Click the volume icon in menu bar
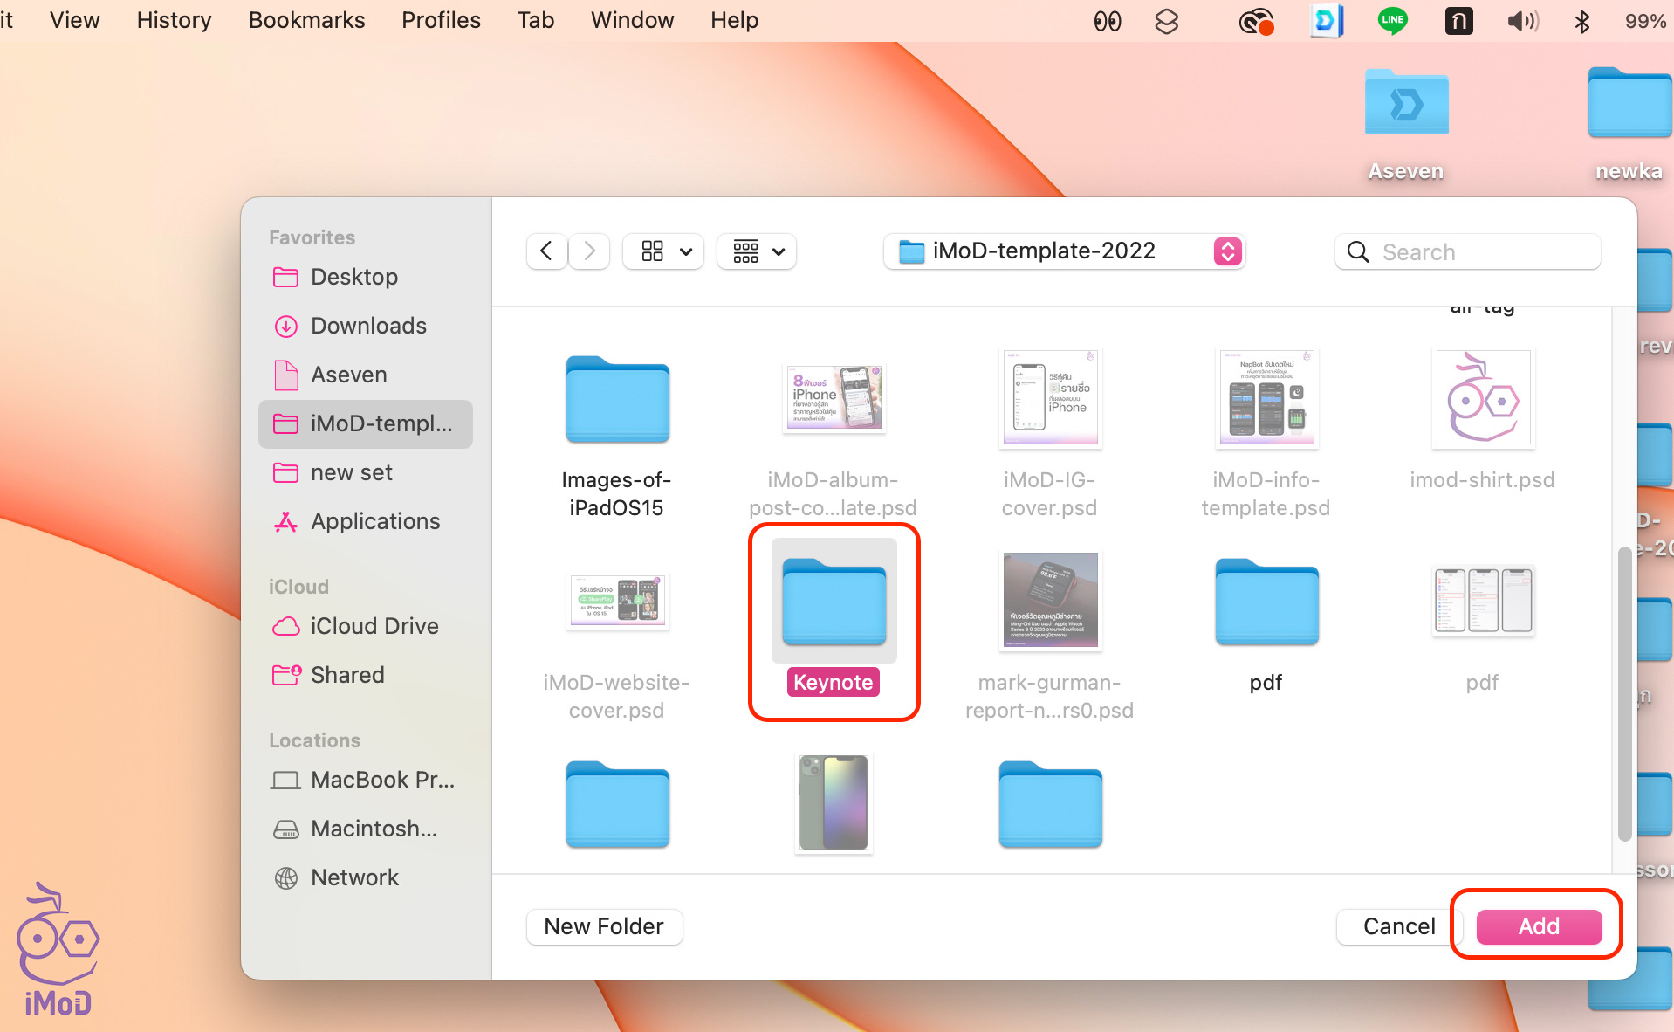The image size is (1674, 1032). [1522, 21]
